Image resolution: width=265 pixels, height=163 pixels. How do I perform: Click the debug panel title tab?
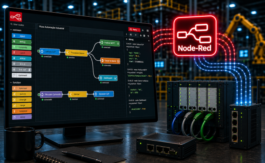131,40
